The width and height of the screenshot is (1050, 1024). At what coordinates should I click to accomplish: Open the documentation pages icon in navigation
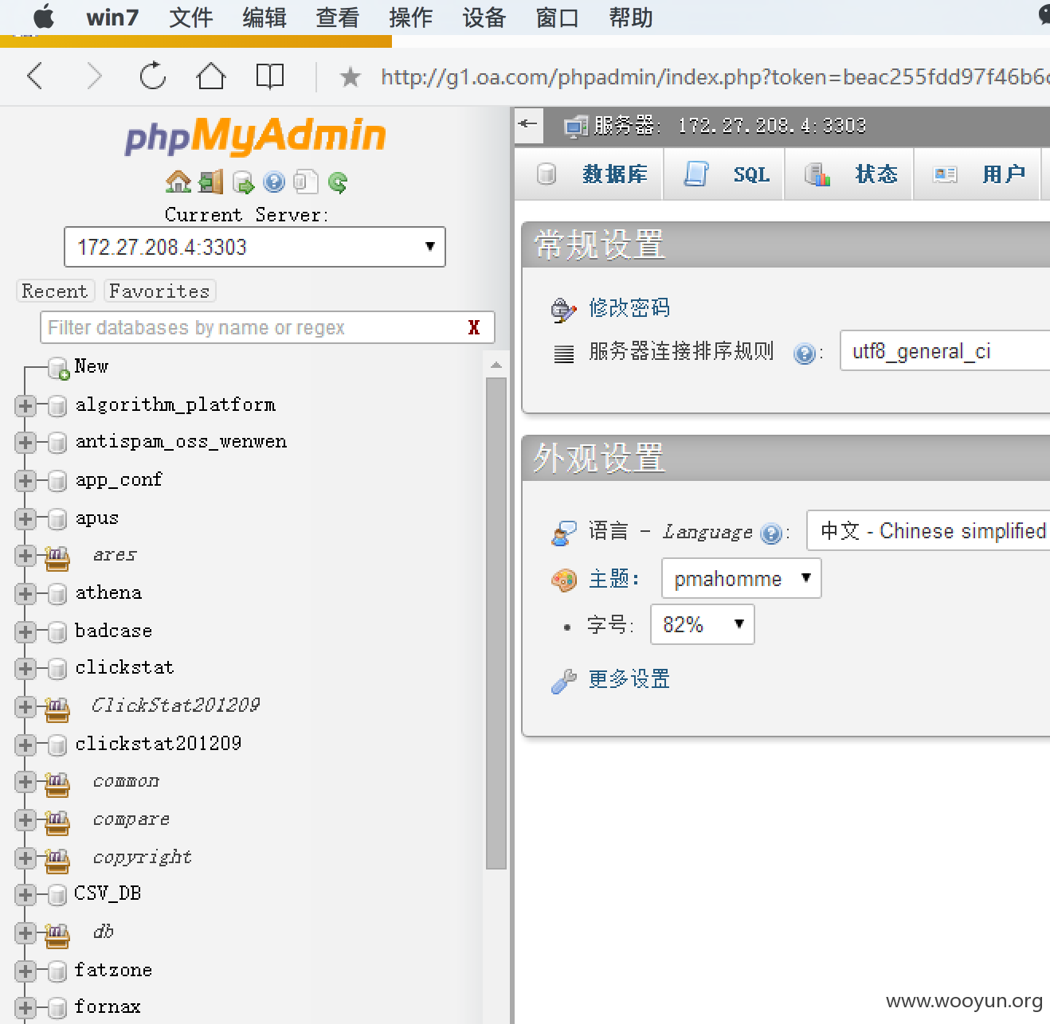306,182
